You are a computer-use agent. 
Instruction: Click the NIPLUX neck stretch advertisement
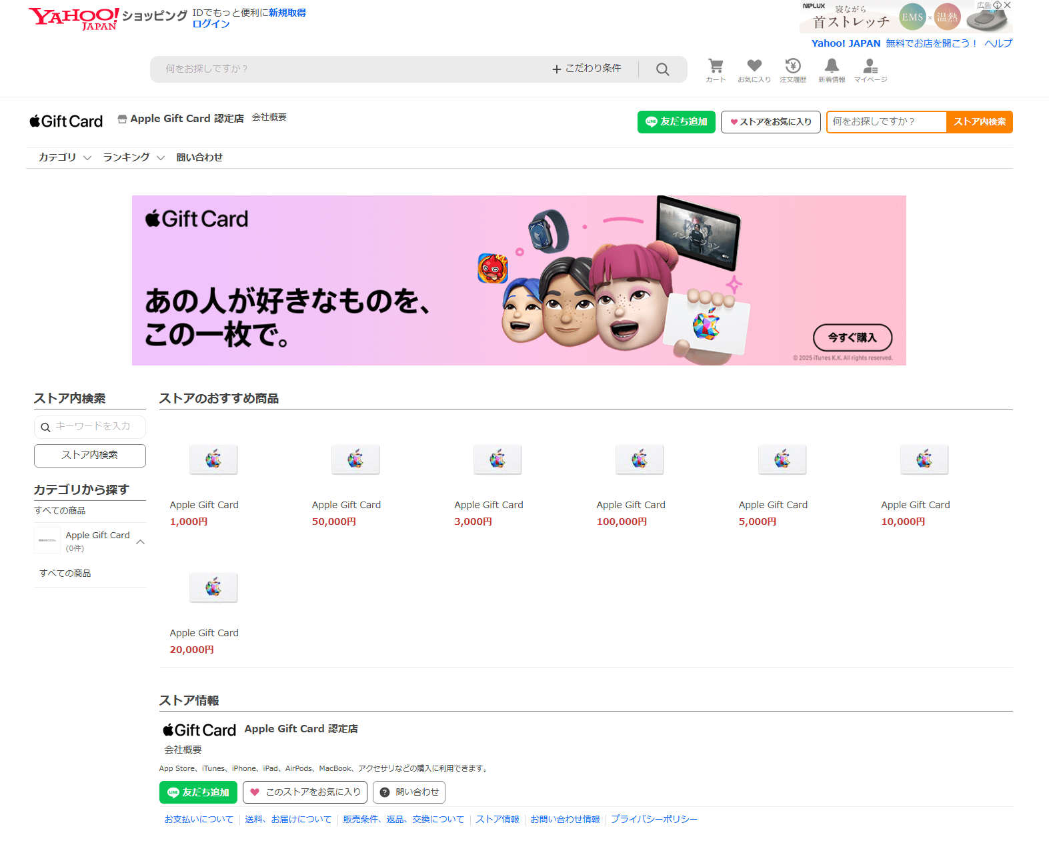[906, 17]
